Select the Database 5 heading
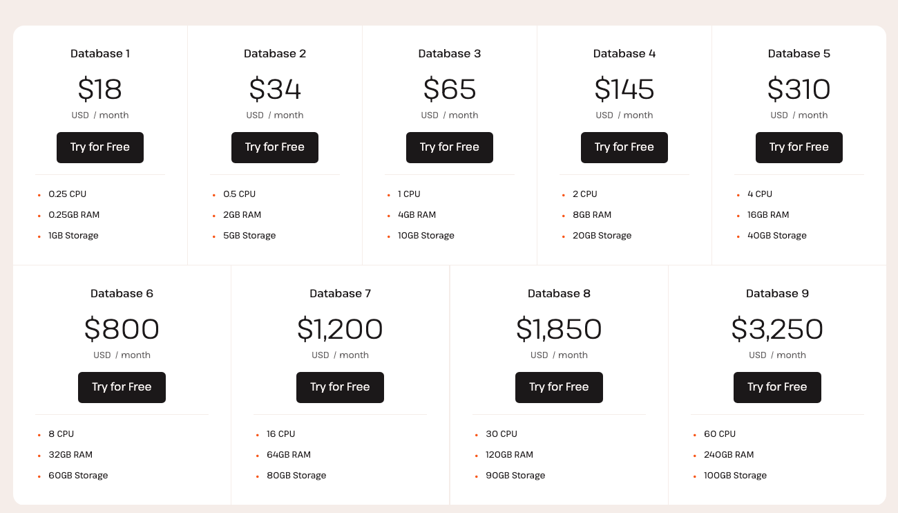 point(799,53)
